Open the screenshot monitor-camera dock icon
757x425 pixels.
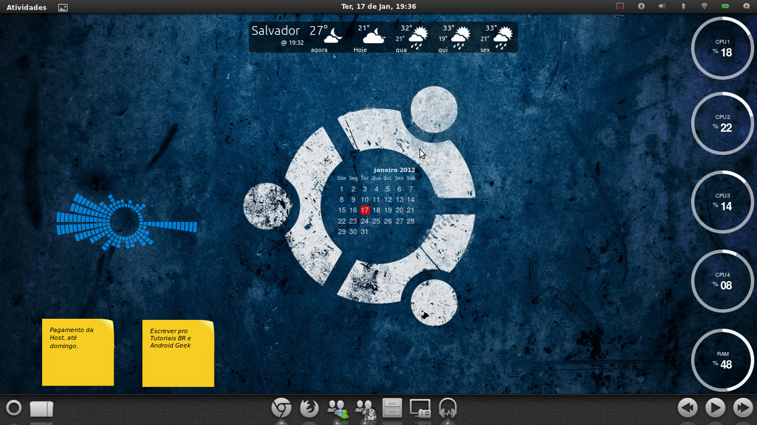point(420,408)
